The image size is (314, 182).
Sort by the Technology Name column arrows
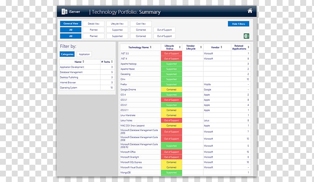pyautogui.click(x=151, y=47)
